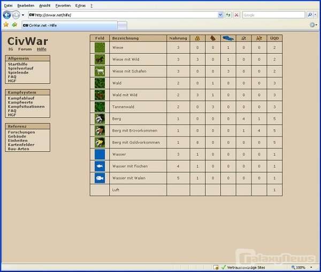The width and height of the screenshot is (321, 272).
Task: Open the Favoriten menu
Action: coord(63,5)
